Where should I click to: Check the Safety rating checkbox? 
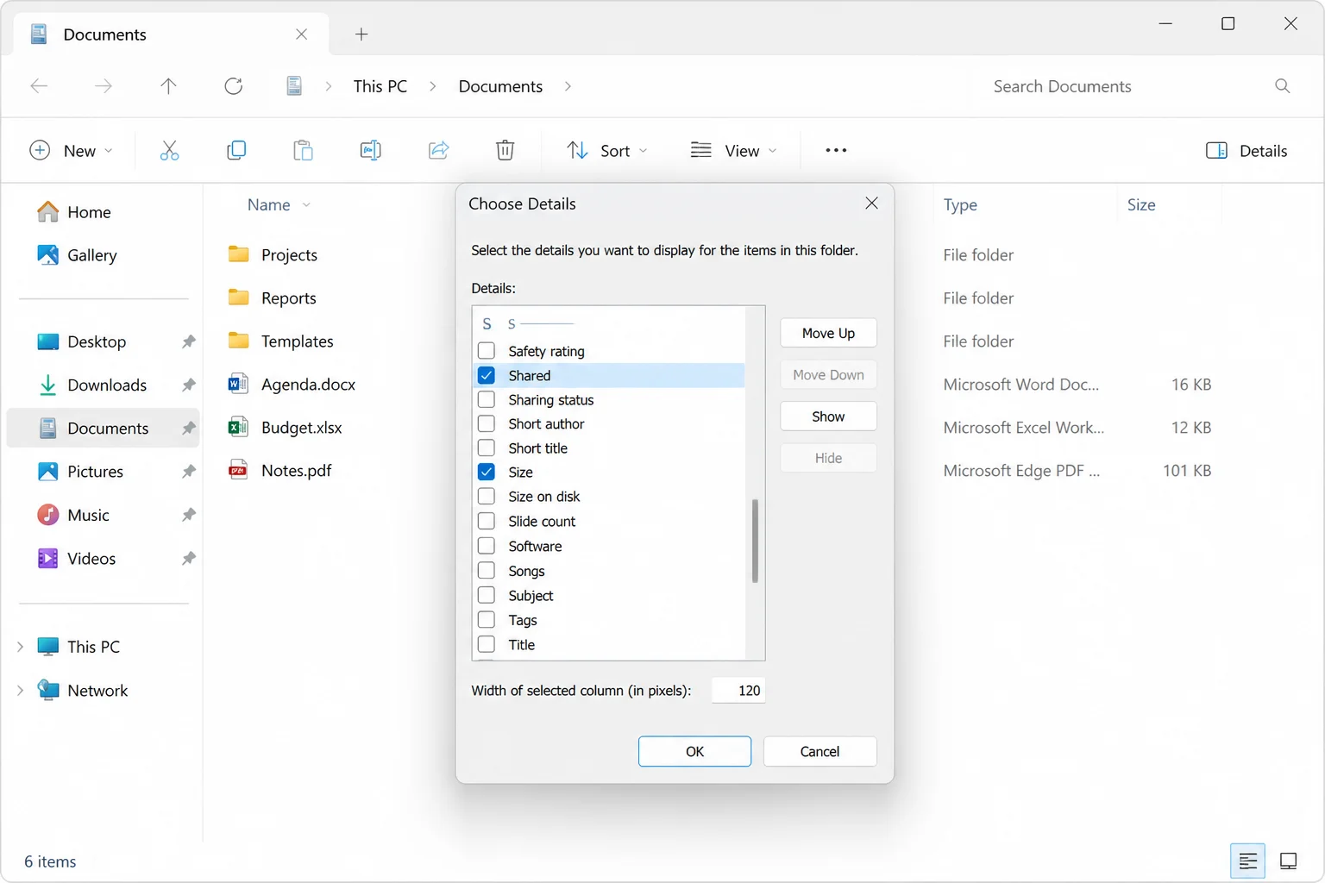click(x=487, y=351)
